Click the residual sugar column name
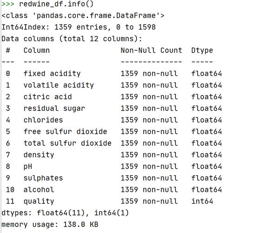The image size is (266, 233). 54,109
